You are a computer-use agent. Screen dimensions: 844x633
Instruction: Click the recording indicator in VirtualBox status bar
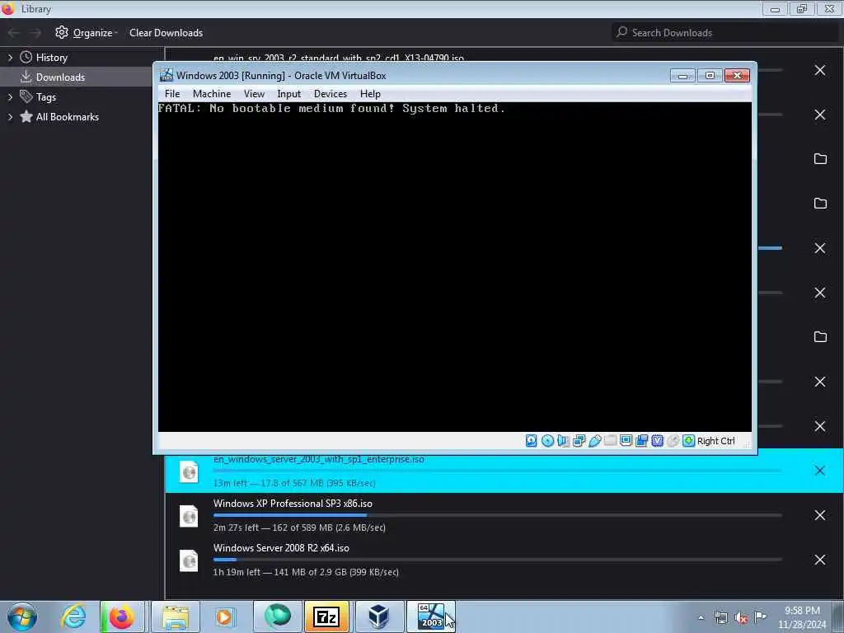(641, 441)
